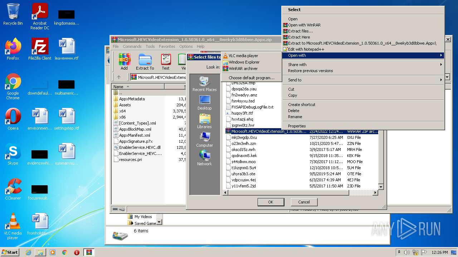Click the Start button
The image size is (458, 257).
[x=10, y=252]
